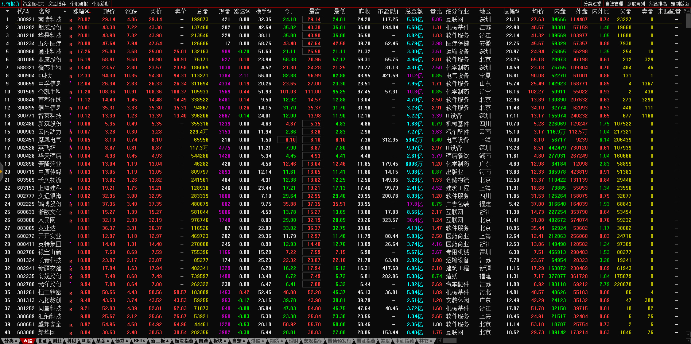Click the R marker beside 南凌科技
Screen dimensions: 691x344
tap(71, 20)
